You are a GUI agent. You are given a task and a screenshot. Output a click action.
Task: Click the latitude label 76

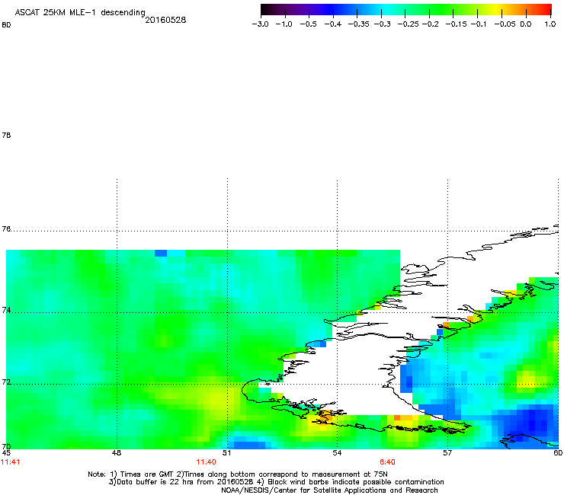[x=6, y=229]
